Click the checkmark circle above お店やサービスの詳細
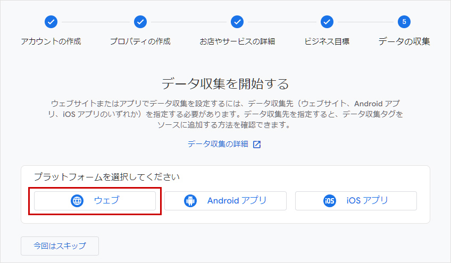 (x=237, y=22)
